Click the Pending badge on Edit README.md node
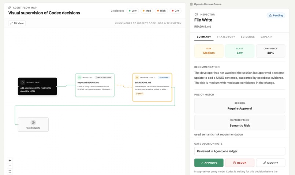Viewport: 295px width, 175px height. pyautogui.click(x=164, y=77)
